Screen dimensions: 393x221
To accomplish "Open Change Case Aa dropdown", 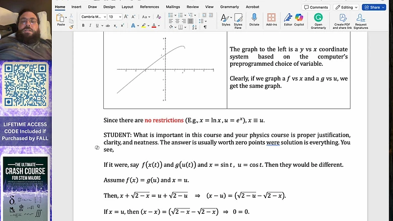I will [x=146, y=17].
